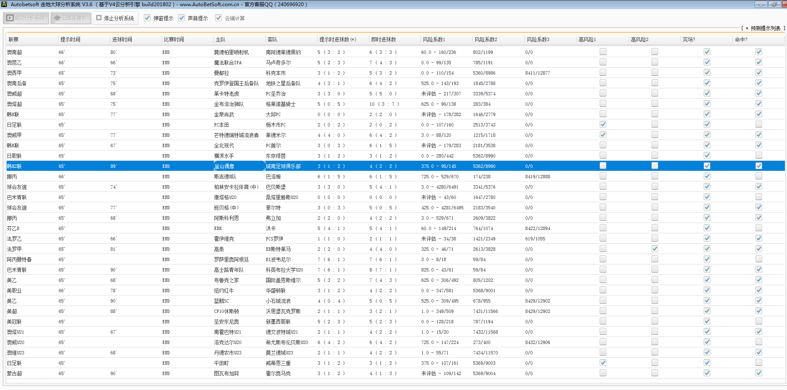Click the cloud icon on 云端连接中 button
Image resolution: width=787 pixels, height=390 pixels.
tap(57, 18)
